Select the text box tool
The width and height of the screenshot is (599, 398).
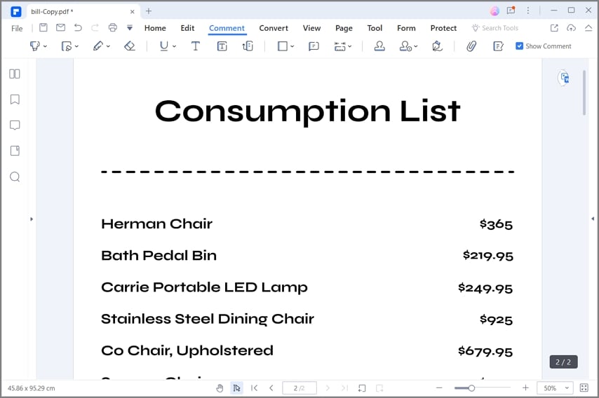point(222,46)
